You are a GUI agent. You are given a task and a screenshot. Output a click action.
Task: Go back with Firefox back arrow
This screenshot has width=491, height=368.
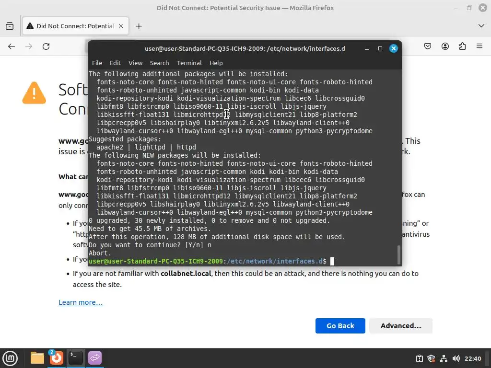pos(12,46)
